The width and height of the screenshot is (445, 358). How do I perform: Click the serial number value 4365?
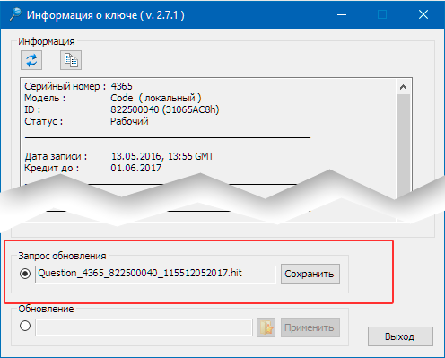(121, 86)
